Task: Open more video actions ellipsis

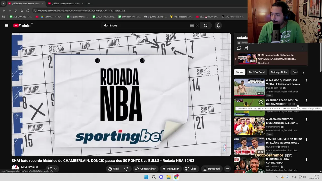Action: tap(227, 169)
